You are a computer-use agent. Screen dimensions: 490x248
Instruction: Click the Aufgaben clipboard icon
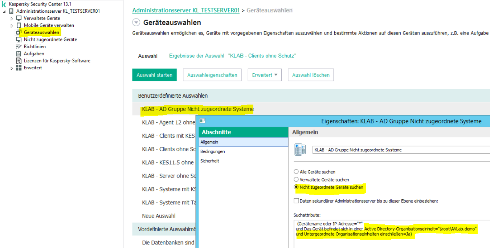[19, 54]
